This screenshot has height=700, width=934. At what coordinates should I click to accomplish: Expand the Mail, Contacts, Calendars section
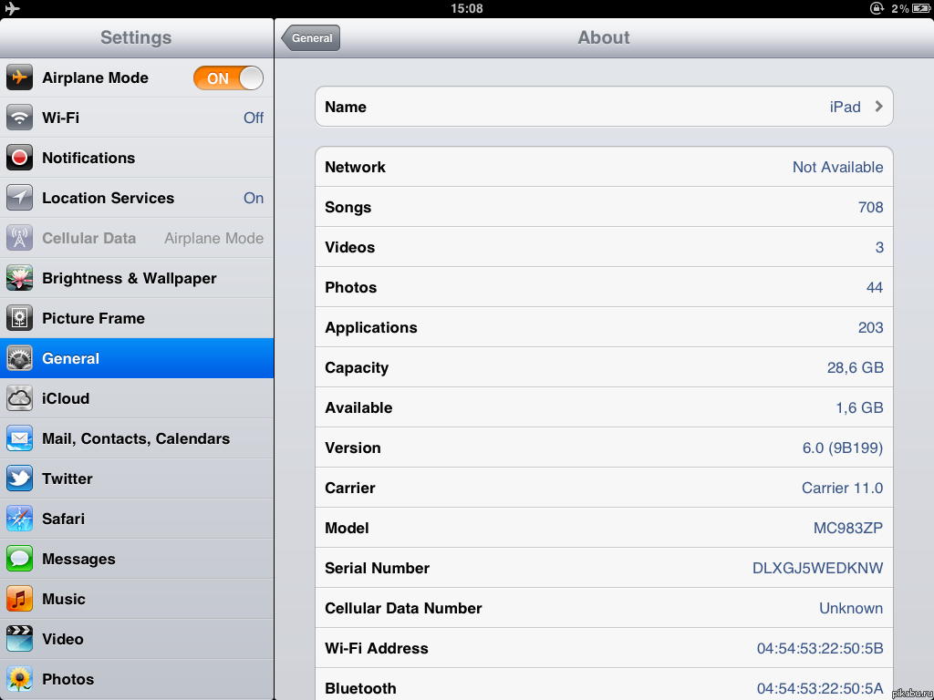[x=137, y=438]
